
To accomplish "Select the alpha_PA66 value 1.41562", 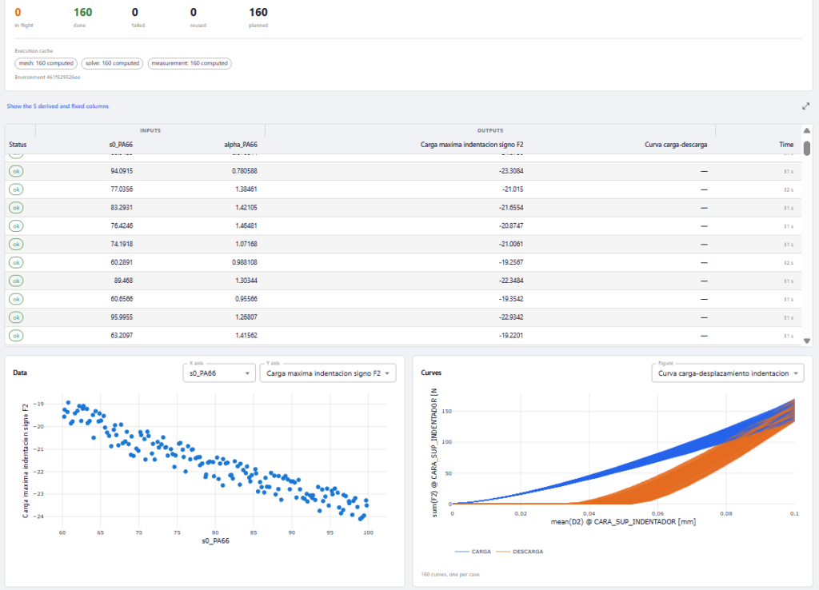I will click(246, 336).
